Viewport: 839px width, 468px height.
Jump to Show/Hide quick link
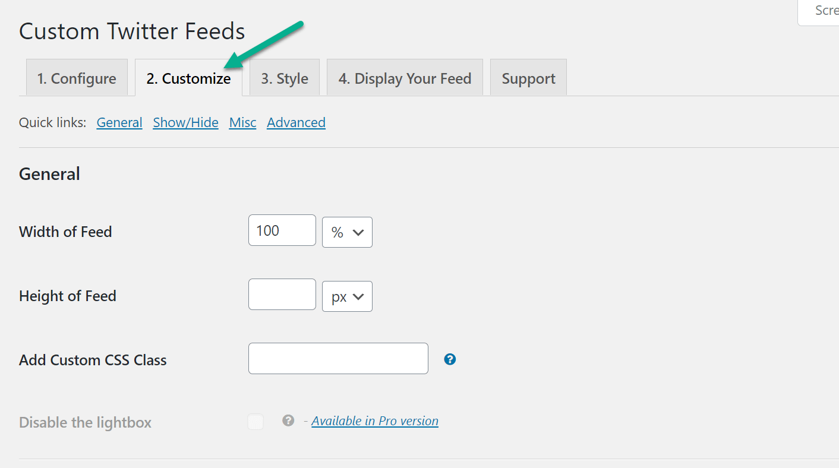(x=185, y=122)
